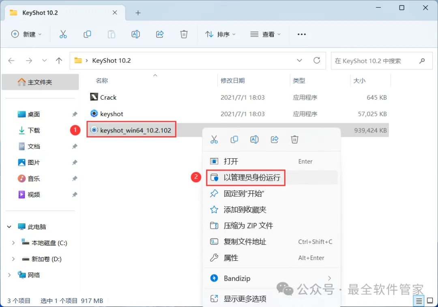Choose 复制文件地址 from the context menu

click(271, 242)
